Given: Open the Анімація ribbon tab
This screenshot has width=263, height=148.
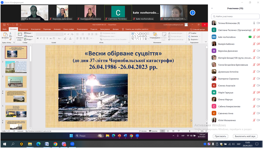Looking at the screenshot, I should [x=57, y=29].
